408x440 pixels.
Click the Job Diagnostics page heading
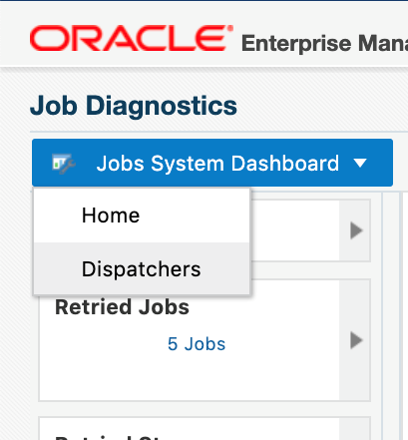tap(134, 106)
